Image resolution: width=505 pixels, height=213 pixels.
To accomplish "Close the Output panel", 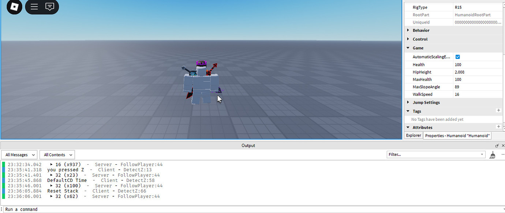I will click(x=503, y=145).
